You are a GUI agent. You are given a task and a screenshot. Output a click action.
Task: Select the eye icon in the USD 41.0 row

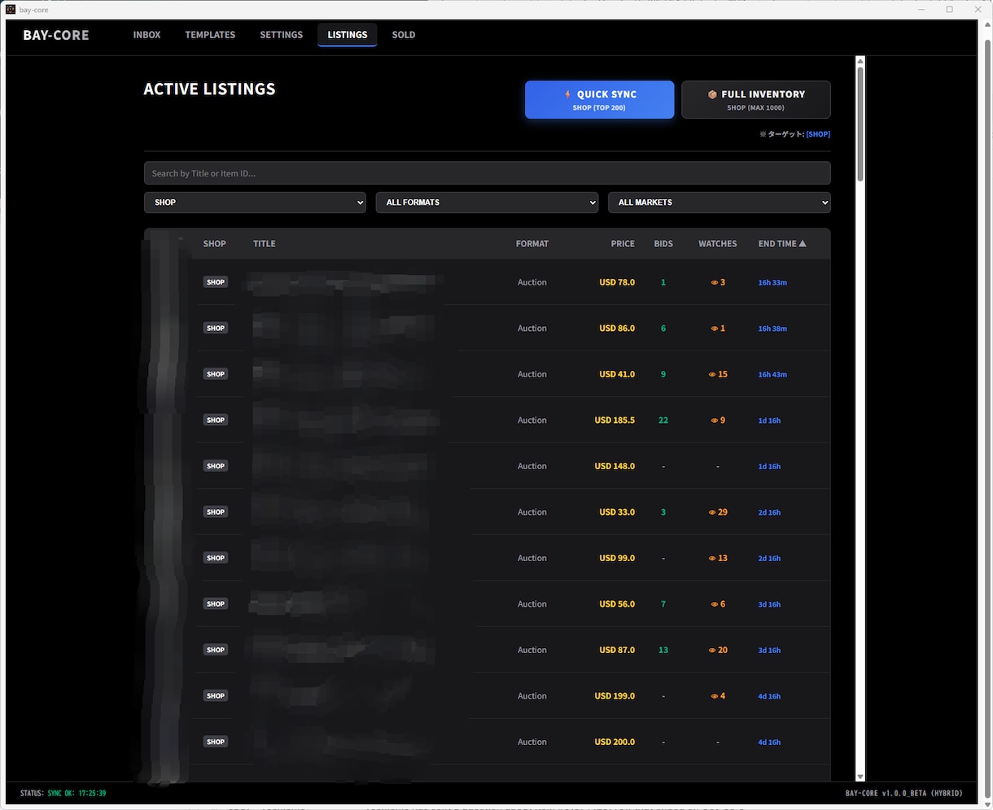[712, 375]
